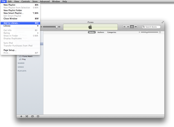
Task: Click the SHARED sidebar header
Action: 21,63
